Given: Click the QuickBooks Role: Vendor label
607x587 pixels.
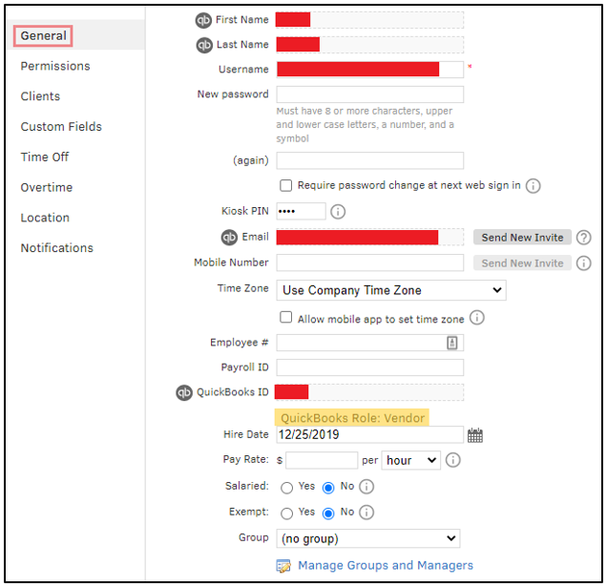Looking at the screenshot, I should click(x=352, y=418).
